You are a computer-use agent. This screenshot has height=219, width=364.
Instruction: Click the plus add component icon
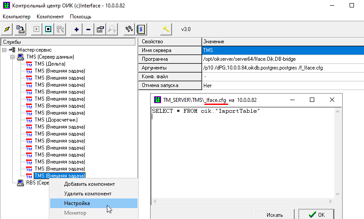pyautogui.click(x=77, y=29)
